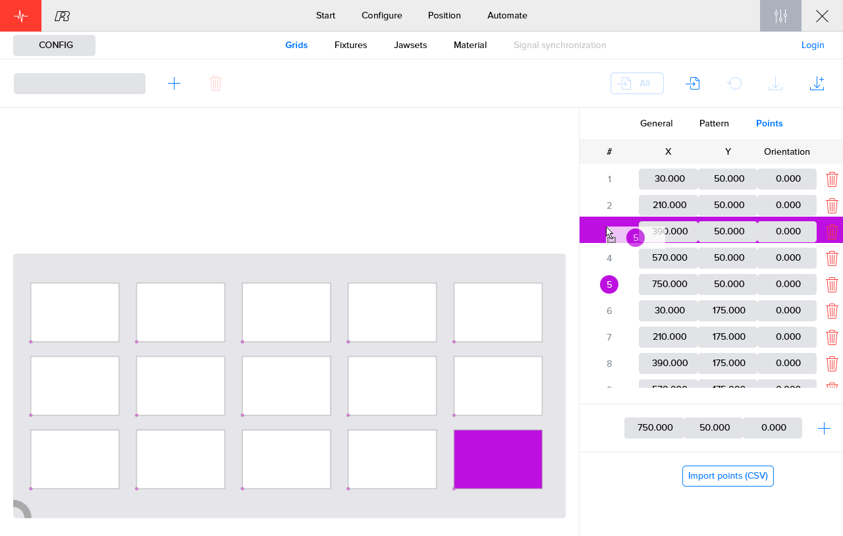Switch to the Jawsets tab
843x536 pixels.
click(x=410, y=45)
